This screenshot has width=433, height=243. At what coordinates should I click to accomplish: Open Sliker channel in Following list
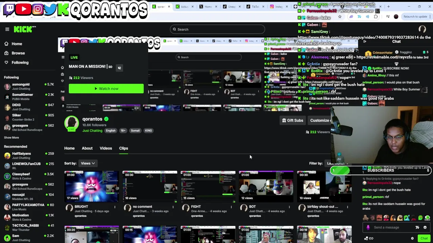pos(29,117)
